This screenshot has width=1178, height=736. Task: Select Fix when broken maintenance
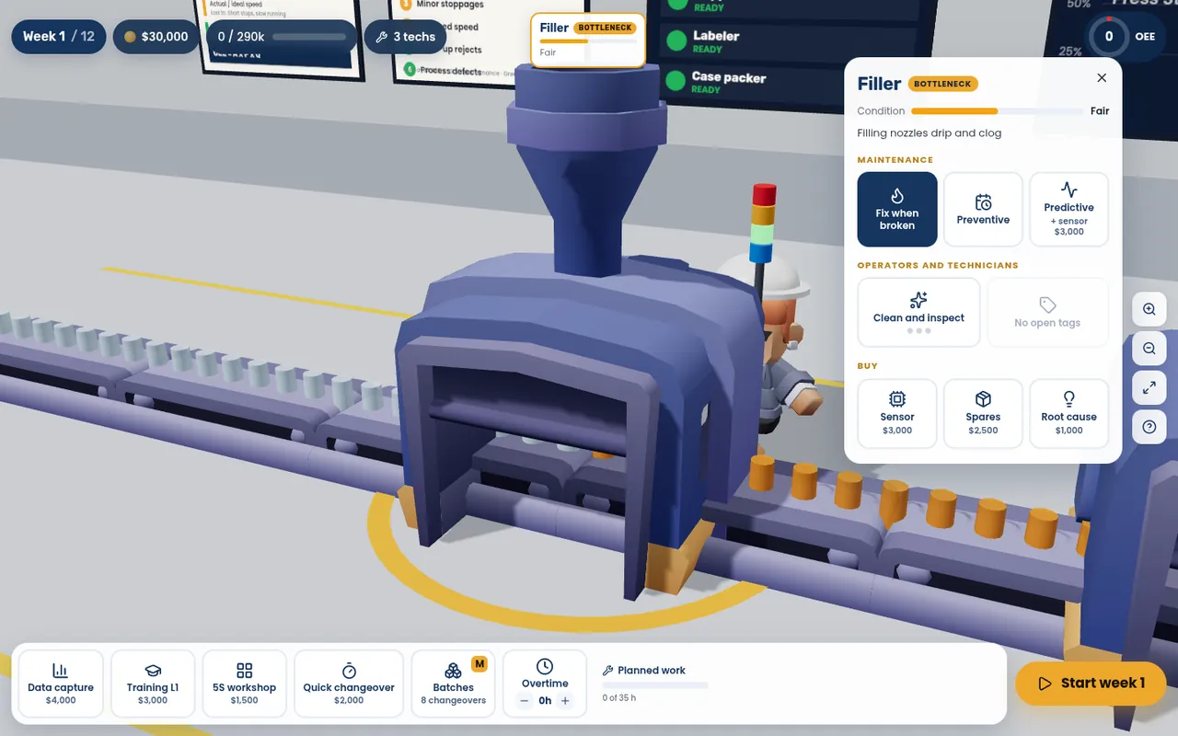[x=897, y=210]
